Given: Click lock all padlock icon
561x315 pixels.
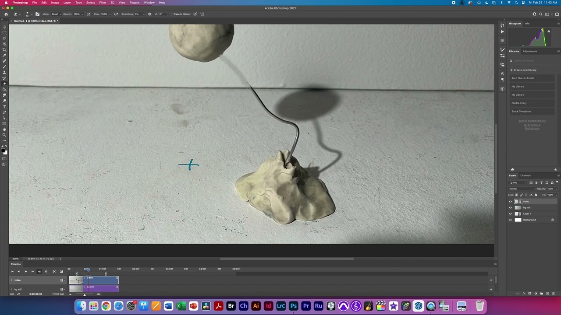Looking at the screenshot, I should (536, 195).
